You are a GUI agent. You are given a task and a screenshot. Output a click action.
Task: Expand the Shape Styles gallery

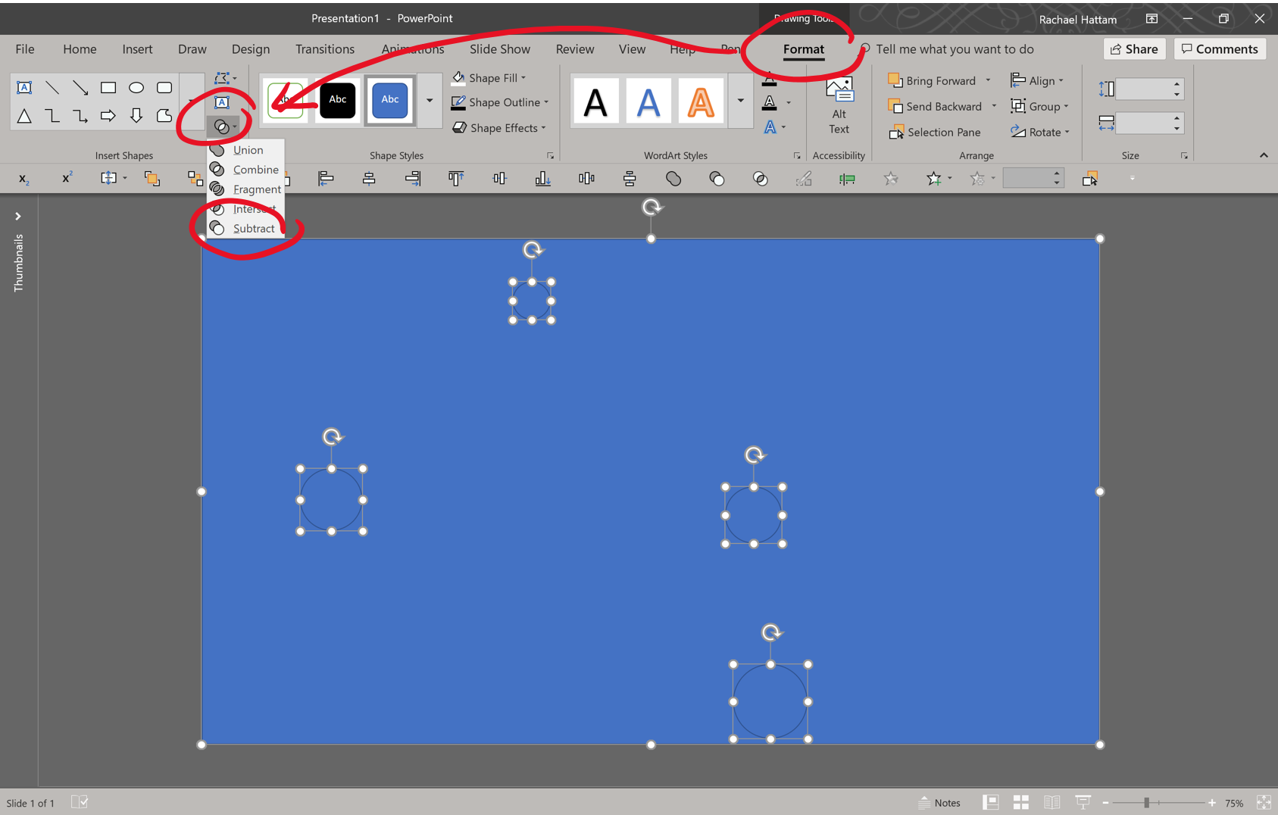pos(430,101)
